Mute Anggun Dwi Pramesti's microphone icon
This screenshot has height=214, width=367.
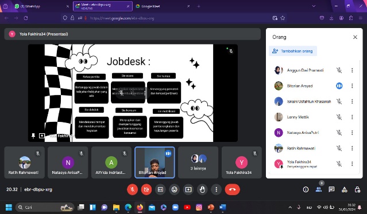(339, 70)
